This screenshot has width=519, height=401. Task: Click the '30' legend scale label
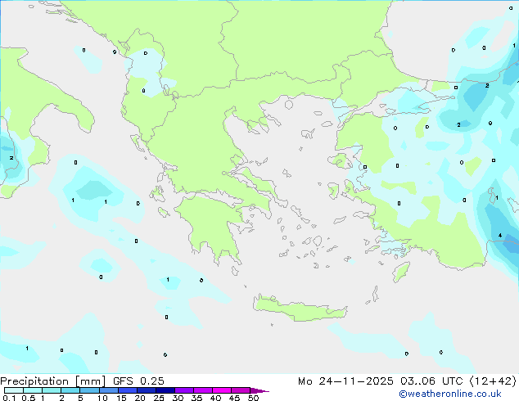pos(178,398)
